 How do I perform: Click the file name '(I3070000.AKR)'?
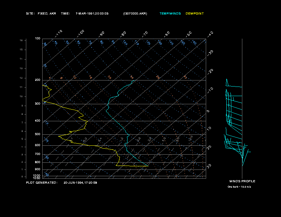(x=135, y=13)
